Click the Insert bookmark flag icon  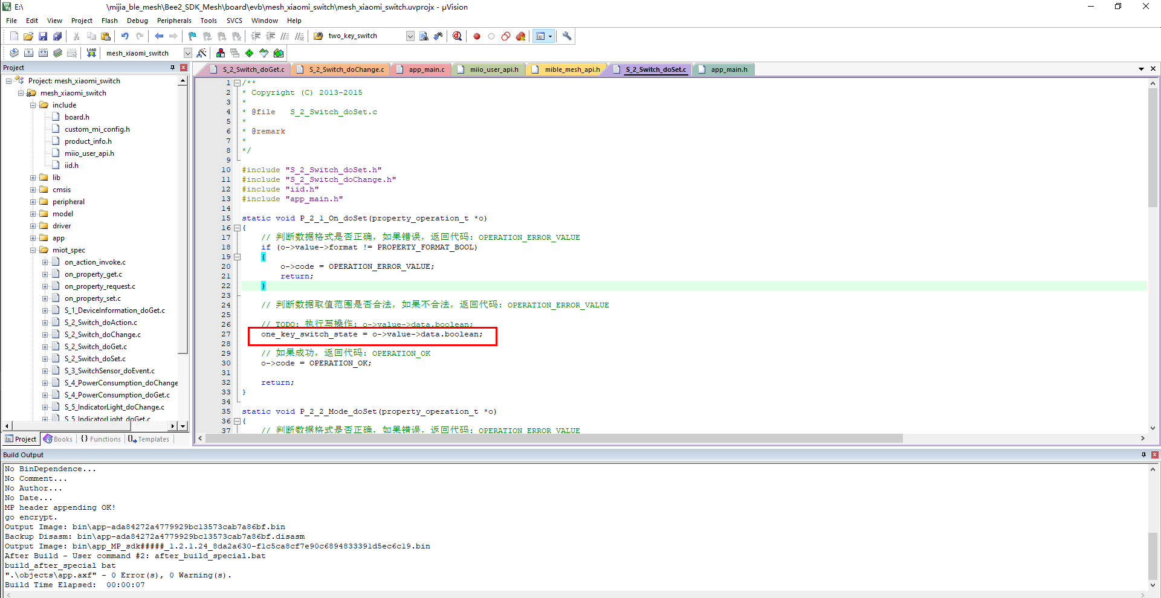[x=192, y=36]
